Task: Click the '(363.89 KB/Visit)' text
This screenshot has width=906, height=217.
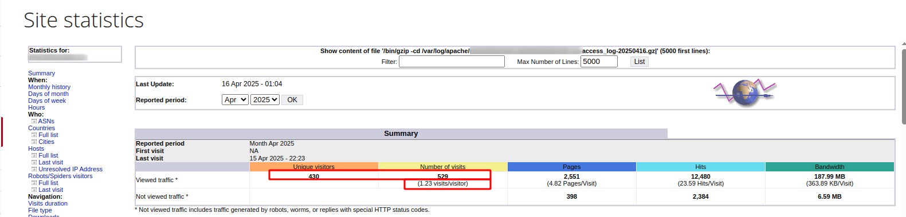Action: coord(830,183)
